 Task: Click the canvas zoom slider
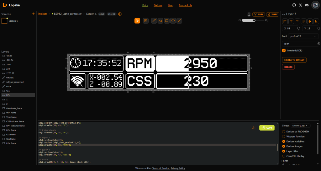click(253, 20)
